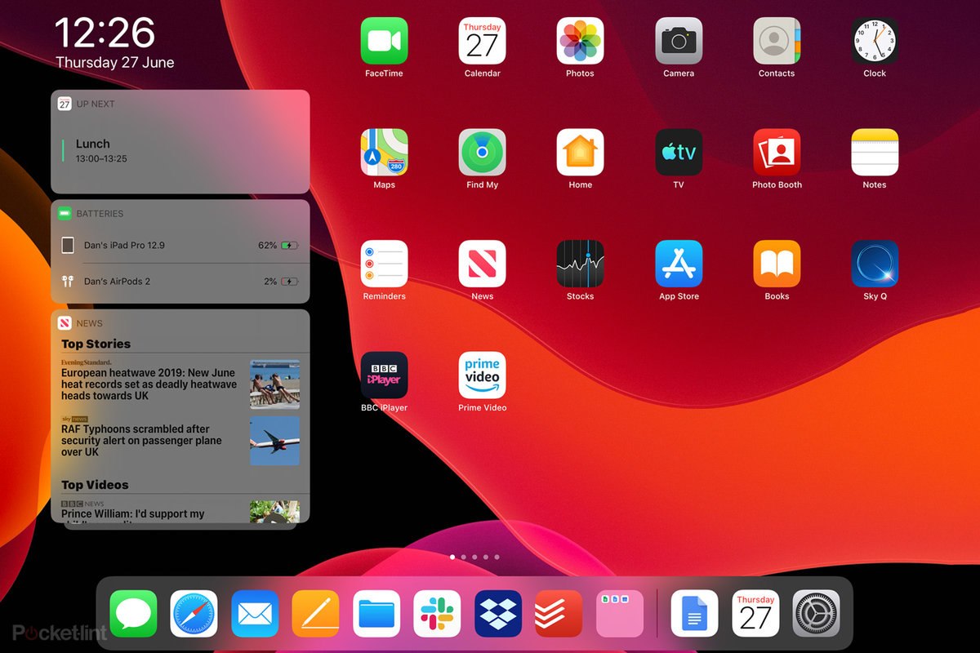The width and height of the screenshot is (980, 653).
Task: Tap the Top Stories heading
Action: [96, 344]
